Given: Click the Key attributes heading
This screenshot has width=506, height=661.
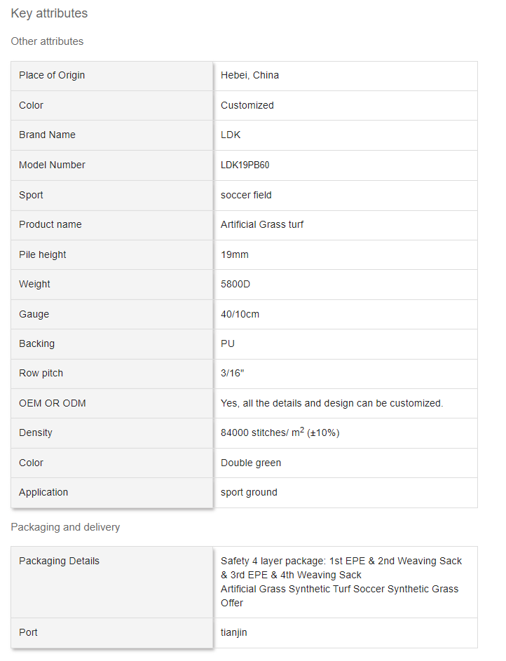Looking at the screenshot, I should coord(49,13).
